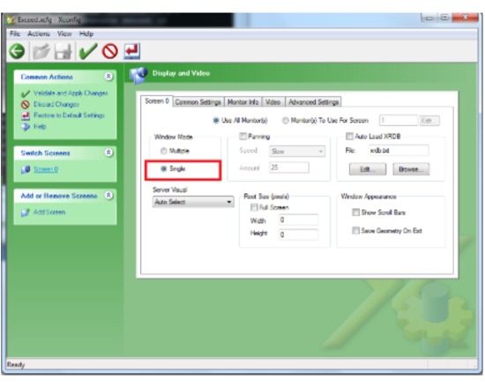Click the XRDB File input field

coord(399,151)
